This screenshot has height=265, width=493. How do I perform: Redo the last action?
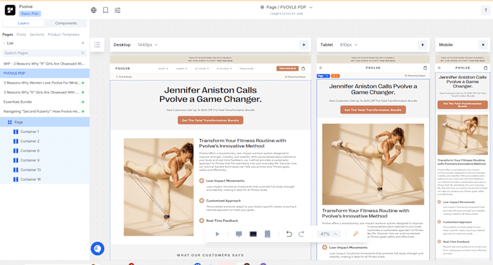coord(301,234)
